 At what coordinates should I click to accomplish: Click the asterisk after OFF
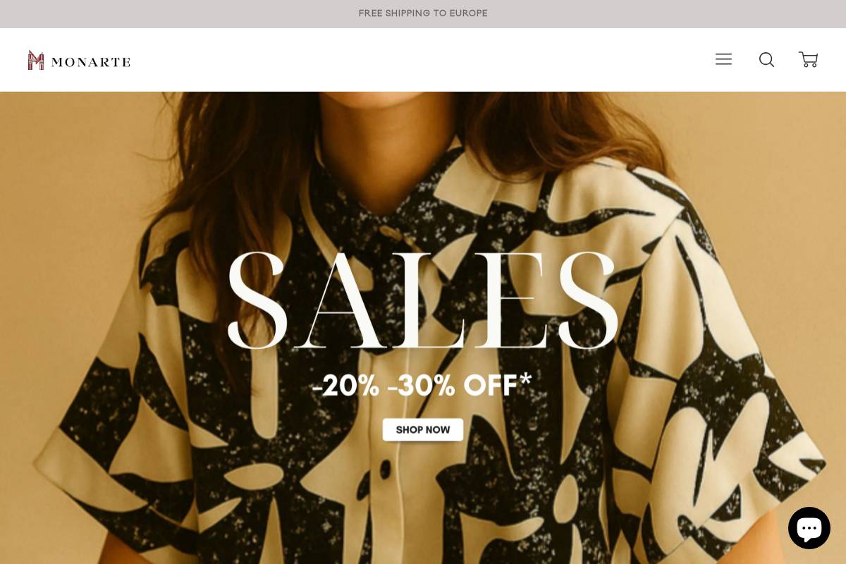(525, 379)
